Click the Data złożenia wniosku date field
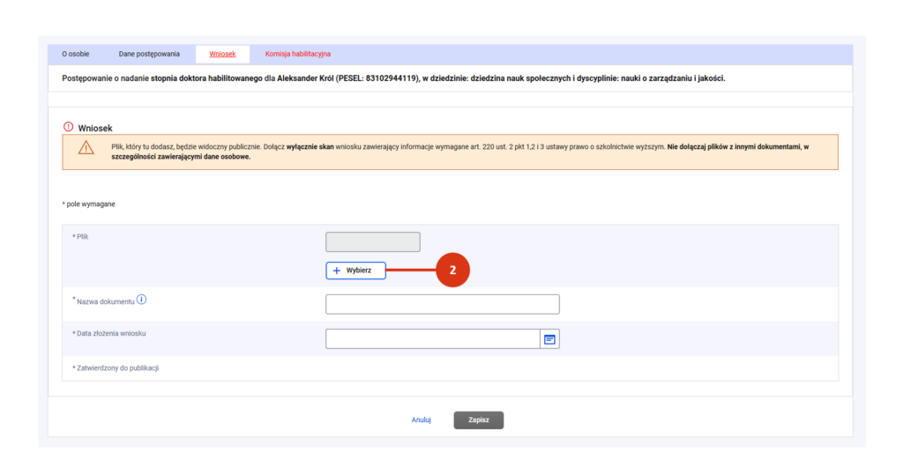The height and width of the screenshot is (475, 903). coord(432,338)
